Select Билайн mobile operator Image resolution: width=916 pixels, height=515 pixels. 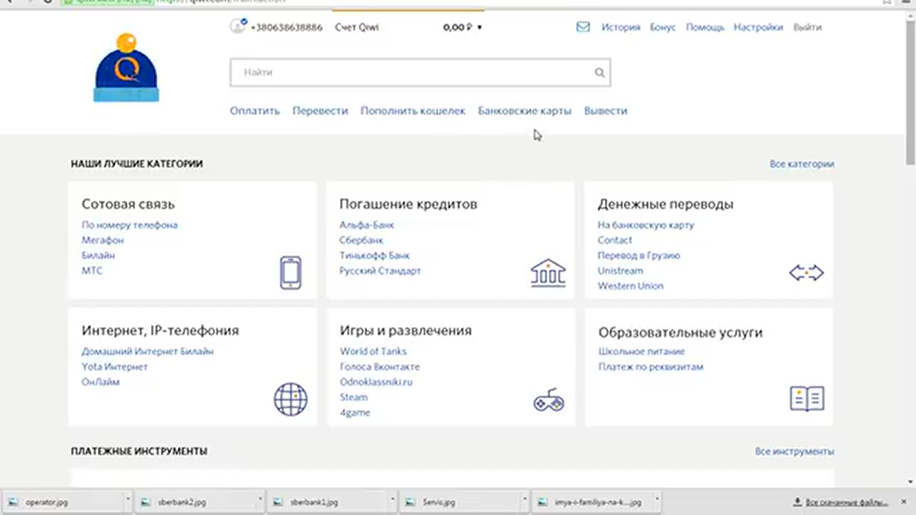pyautogui.click(x=98, y=256)
